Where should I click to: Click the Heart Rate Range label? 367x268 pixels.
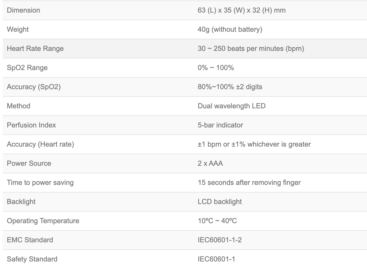point(35,49)
